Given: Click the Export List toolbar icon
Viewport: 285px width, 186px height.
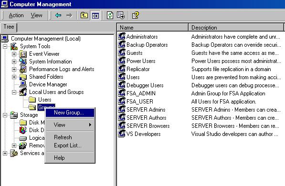Looking at the screenshot, I should pos(121,15).
